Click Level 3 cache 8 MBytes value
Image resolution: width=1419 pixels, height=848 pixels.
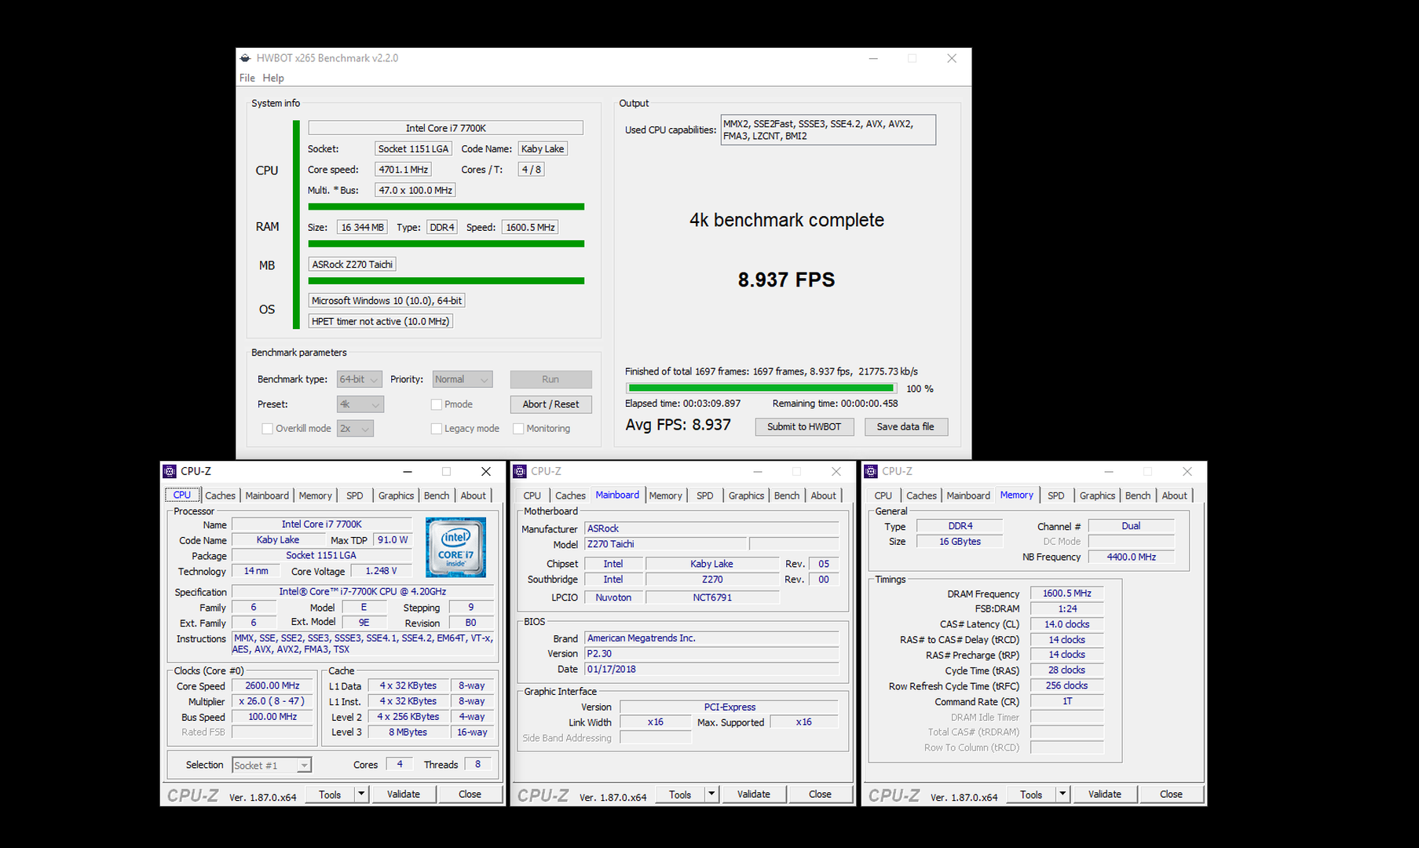click(x=408, y=732)
